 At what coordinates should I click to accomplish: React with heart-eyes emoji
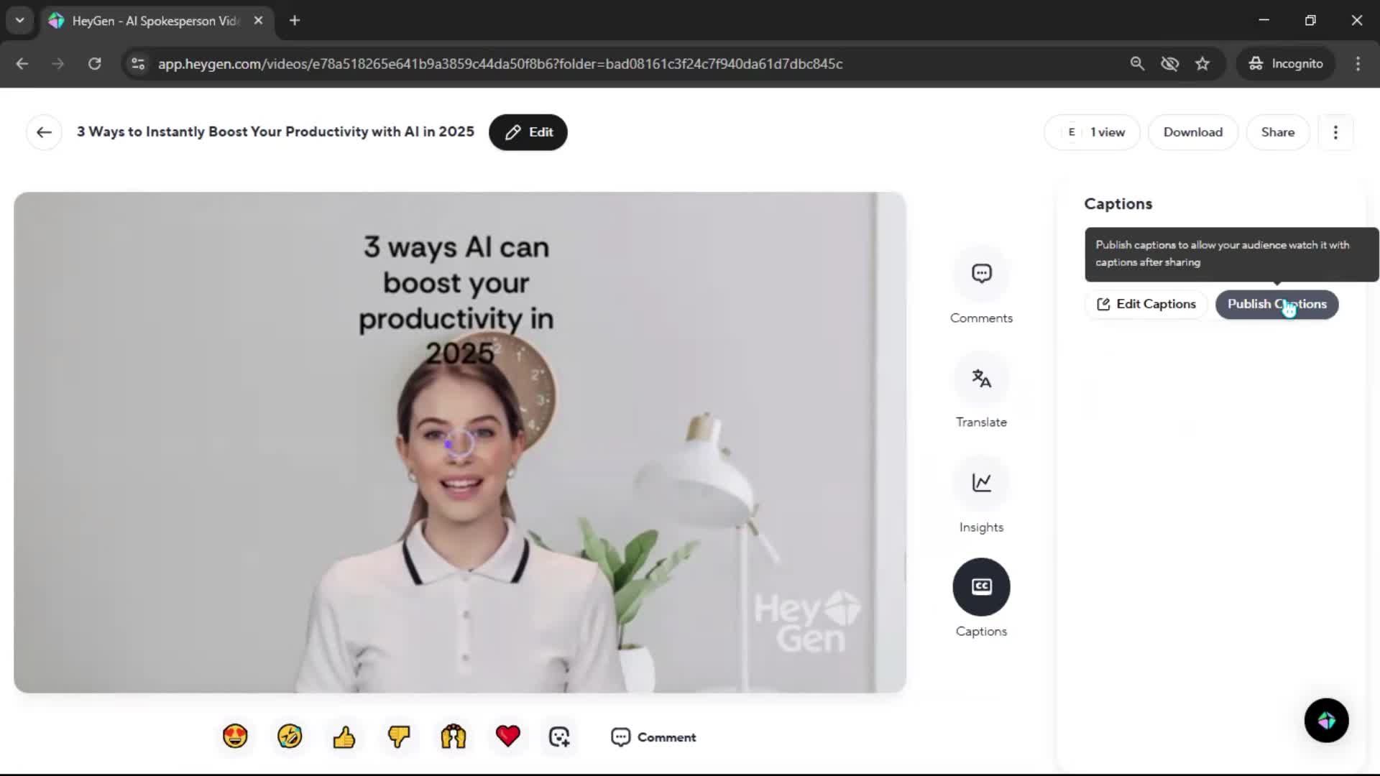click(x=235, y=736)
